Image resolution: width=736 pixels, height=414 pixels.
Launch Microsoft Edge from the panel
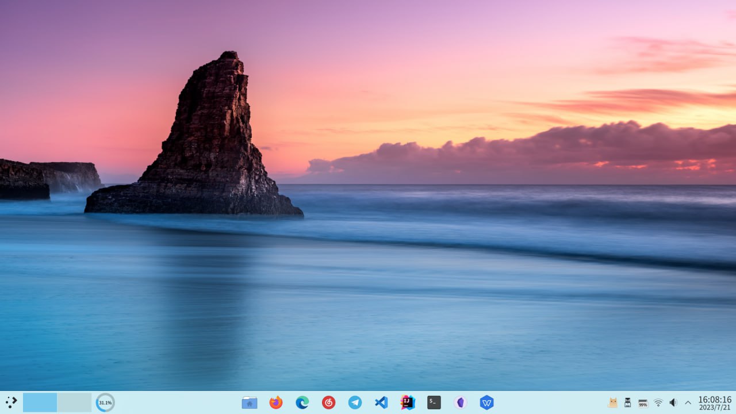[x=302, y=402]
